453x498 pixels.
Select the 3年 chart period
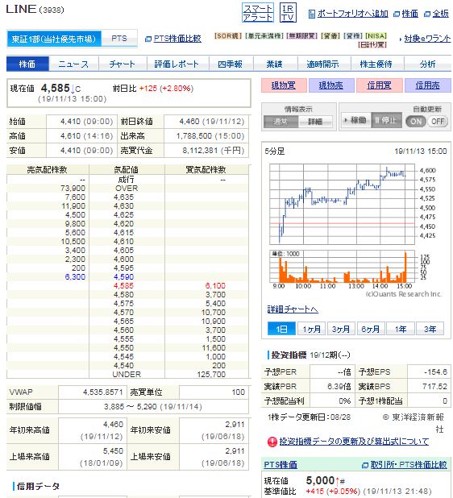click(x=430, y=329)
